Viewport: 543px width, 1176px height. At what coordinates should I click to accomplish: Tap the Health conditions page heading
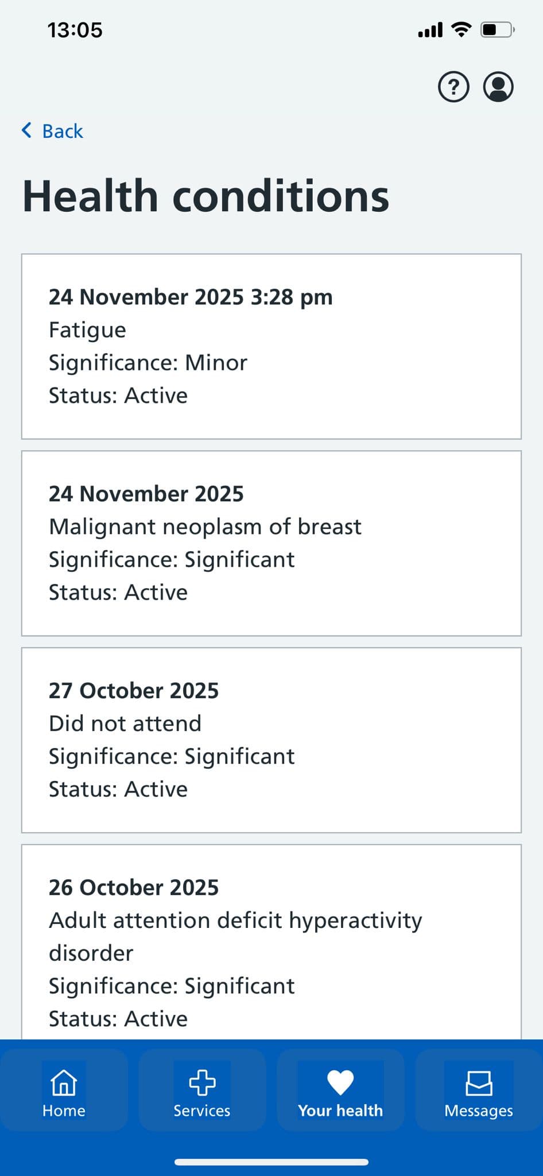[205, 196]
